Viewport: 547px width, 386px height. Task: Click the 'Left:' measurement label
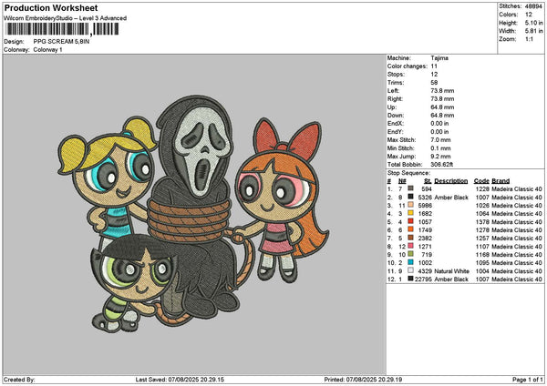[393, 91]
